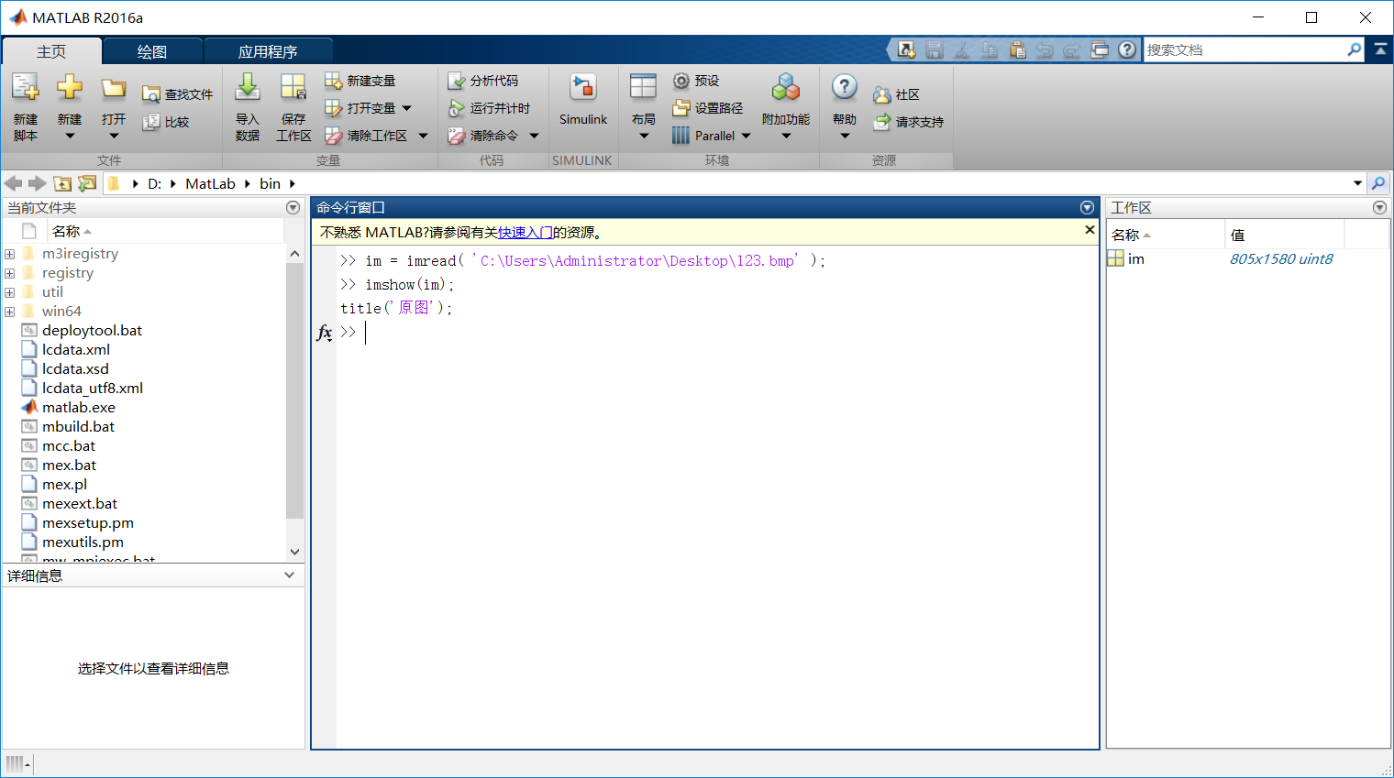The width and height of the screenshot is (1394, 778).
Task: Click Run and Time (运行并计时)
Action: click(x=489, y=108)
